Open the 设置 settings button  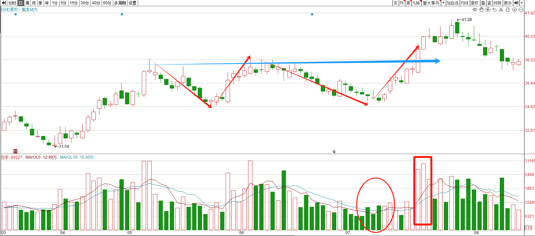133,3
